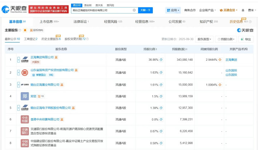258x150 pixels.
Task: Click orange indirect holding icon beside 2.9444%
Action: [220, 60]
